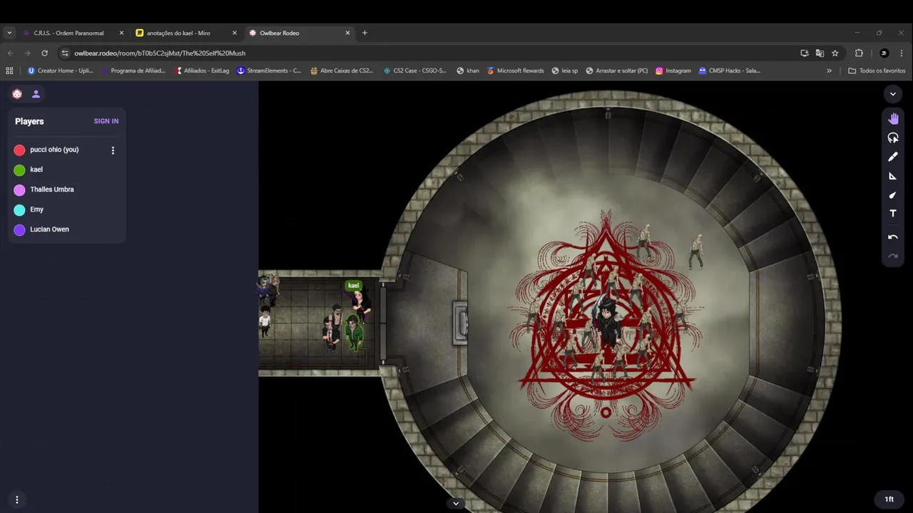Open the Chrome three-dot menu
The image size is (913, 513).
902,53
